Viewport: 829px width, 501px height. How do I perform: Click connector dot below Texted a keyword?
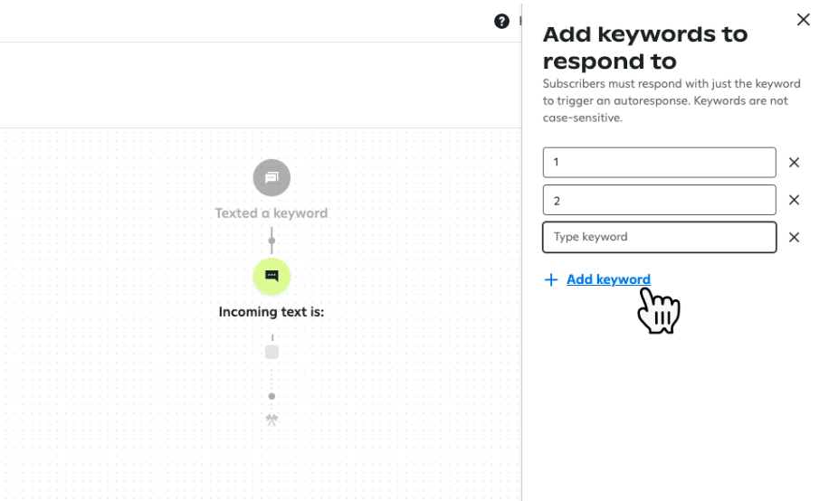tap(272, 241)
